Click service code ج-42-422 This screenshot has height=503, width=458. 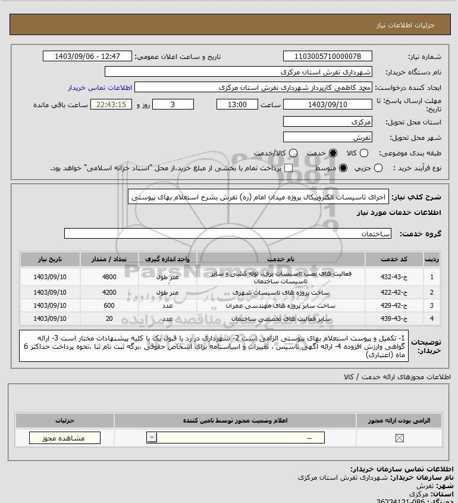pyautogui.click(x=394, y=292)
